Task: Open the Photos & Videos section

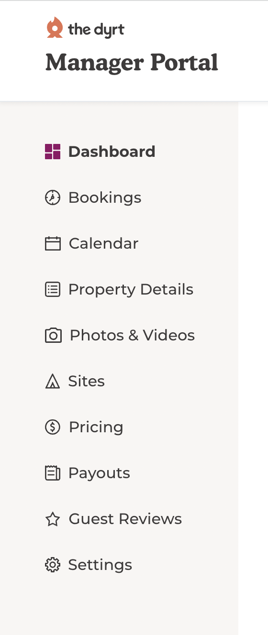Action: pyautogui.click(x=133, y=335)
